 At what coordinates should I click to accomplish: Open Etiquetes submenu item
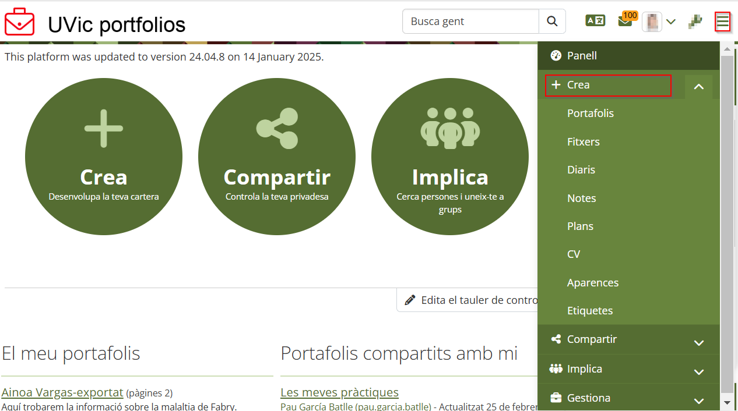click(590, 310)
